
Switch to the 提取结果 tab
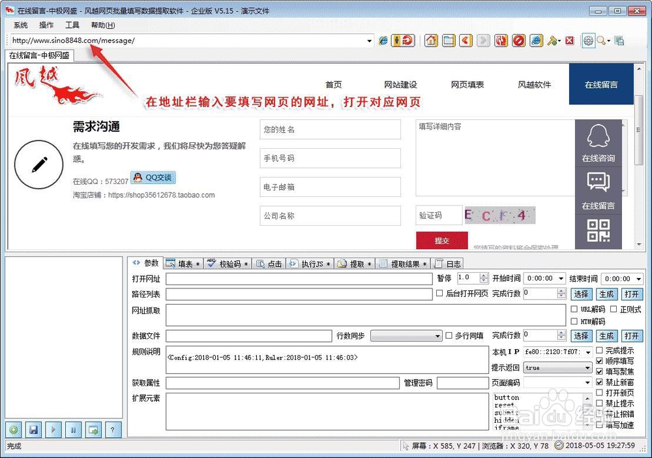click(x=403, y=264)
